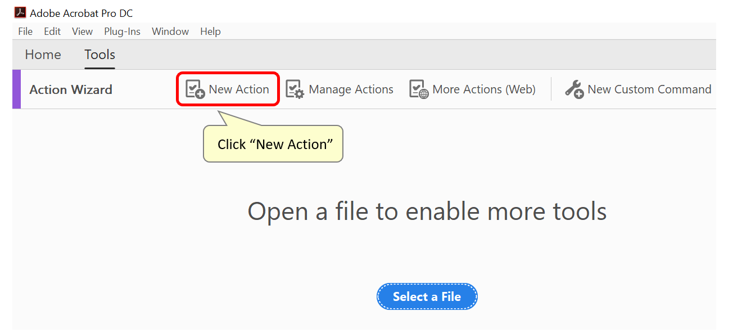Click the yellow Click New Action callout
Screen dimensions: 733x333
273,144
